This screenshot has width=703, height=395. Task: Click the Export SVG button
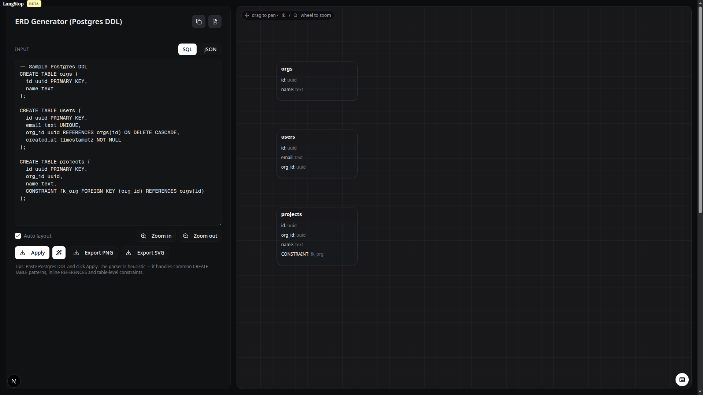(145, 253)
